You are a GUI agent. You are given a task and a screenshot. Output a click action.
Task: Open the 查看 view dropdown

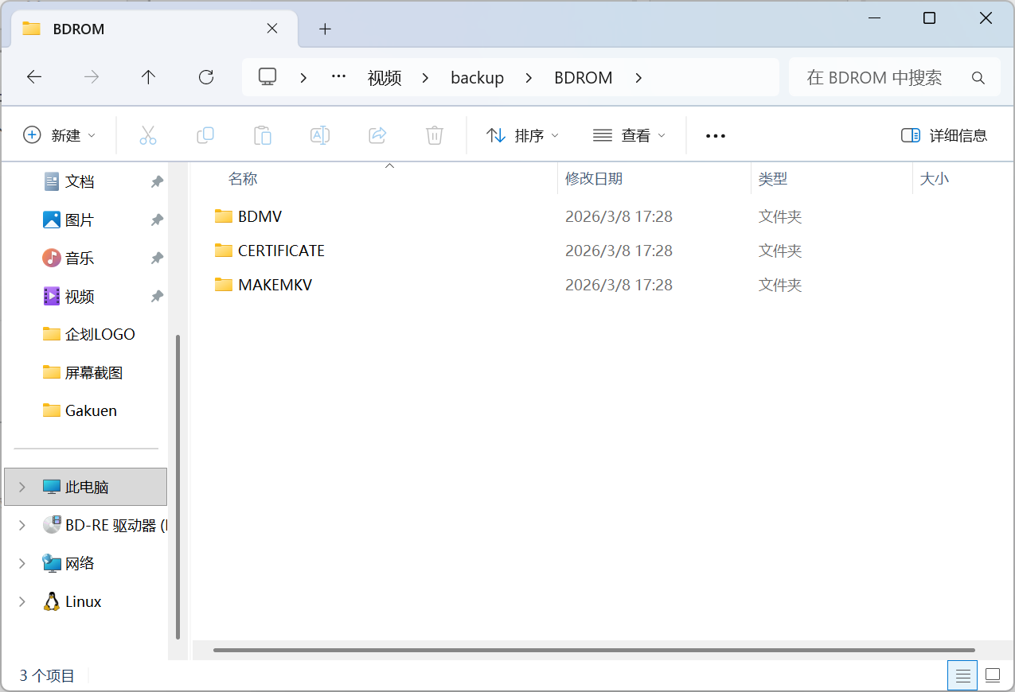(629, 135)
